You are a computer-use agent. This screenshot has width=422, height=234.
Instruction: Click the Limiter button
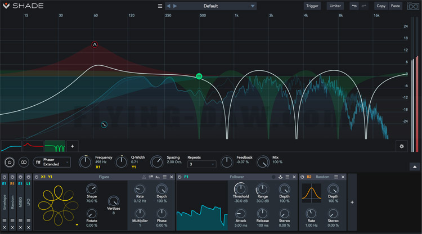click(x=335, y=6)
